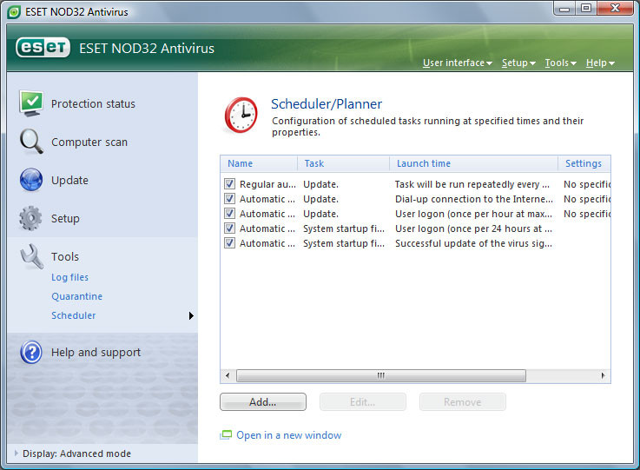Open the User interface dropdown menu
This screenshot has width=640, height=470.
[x=458, y=63]
